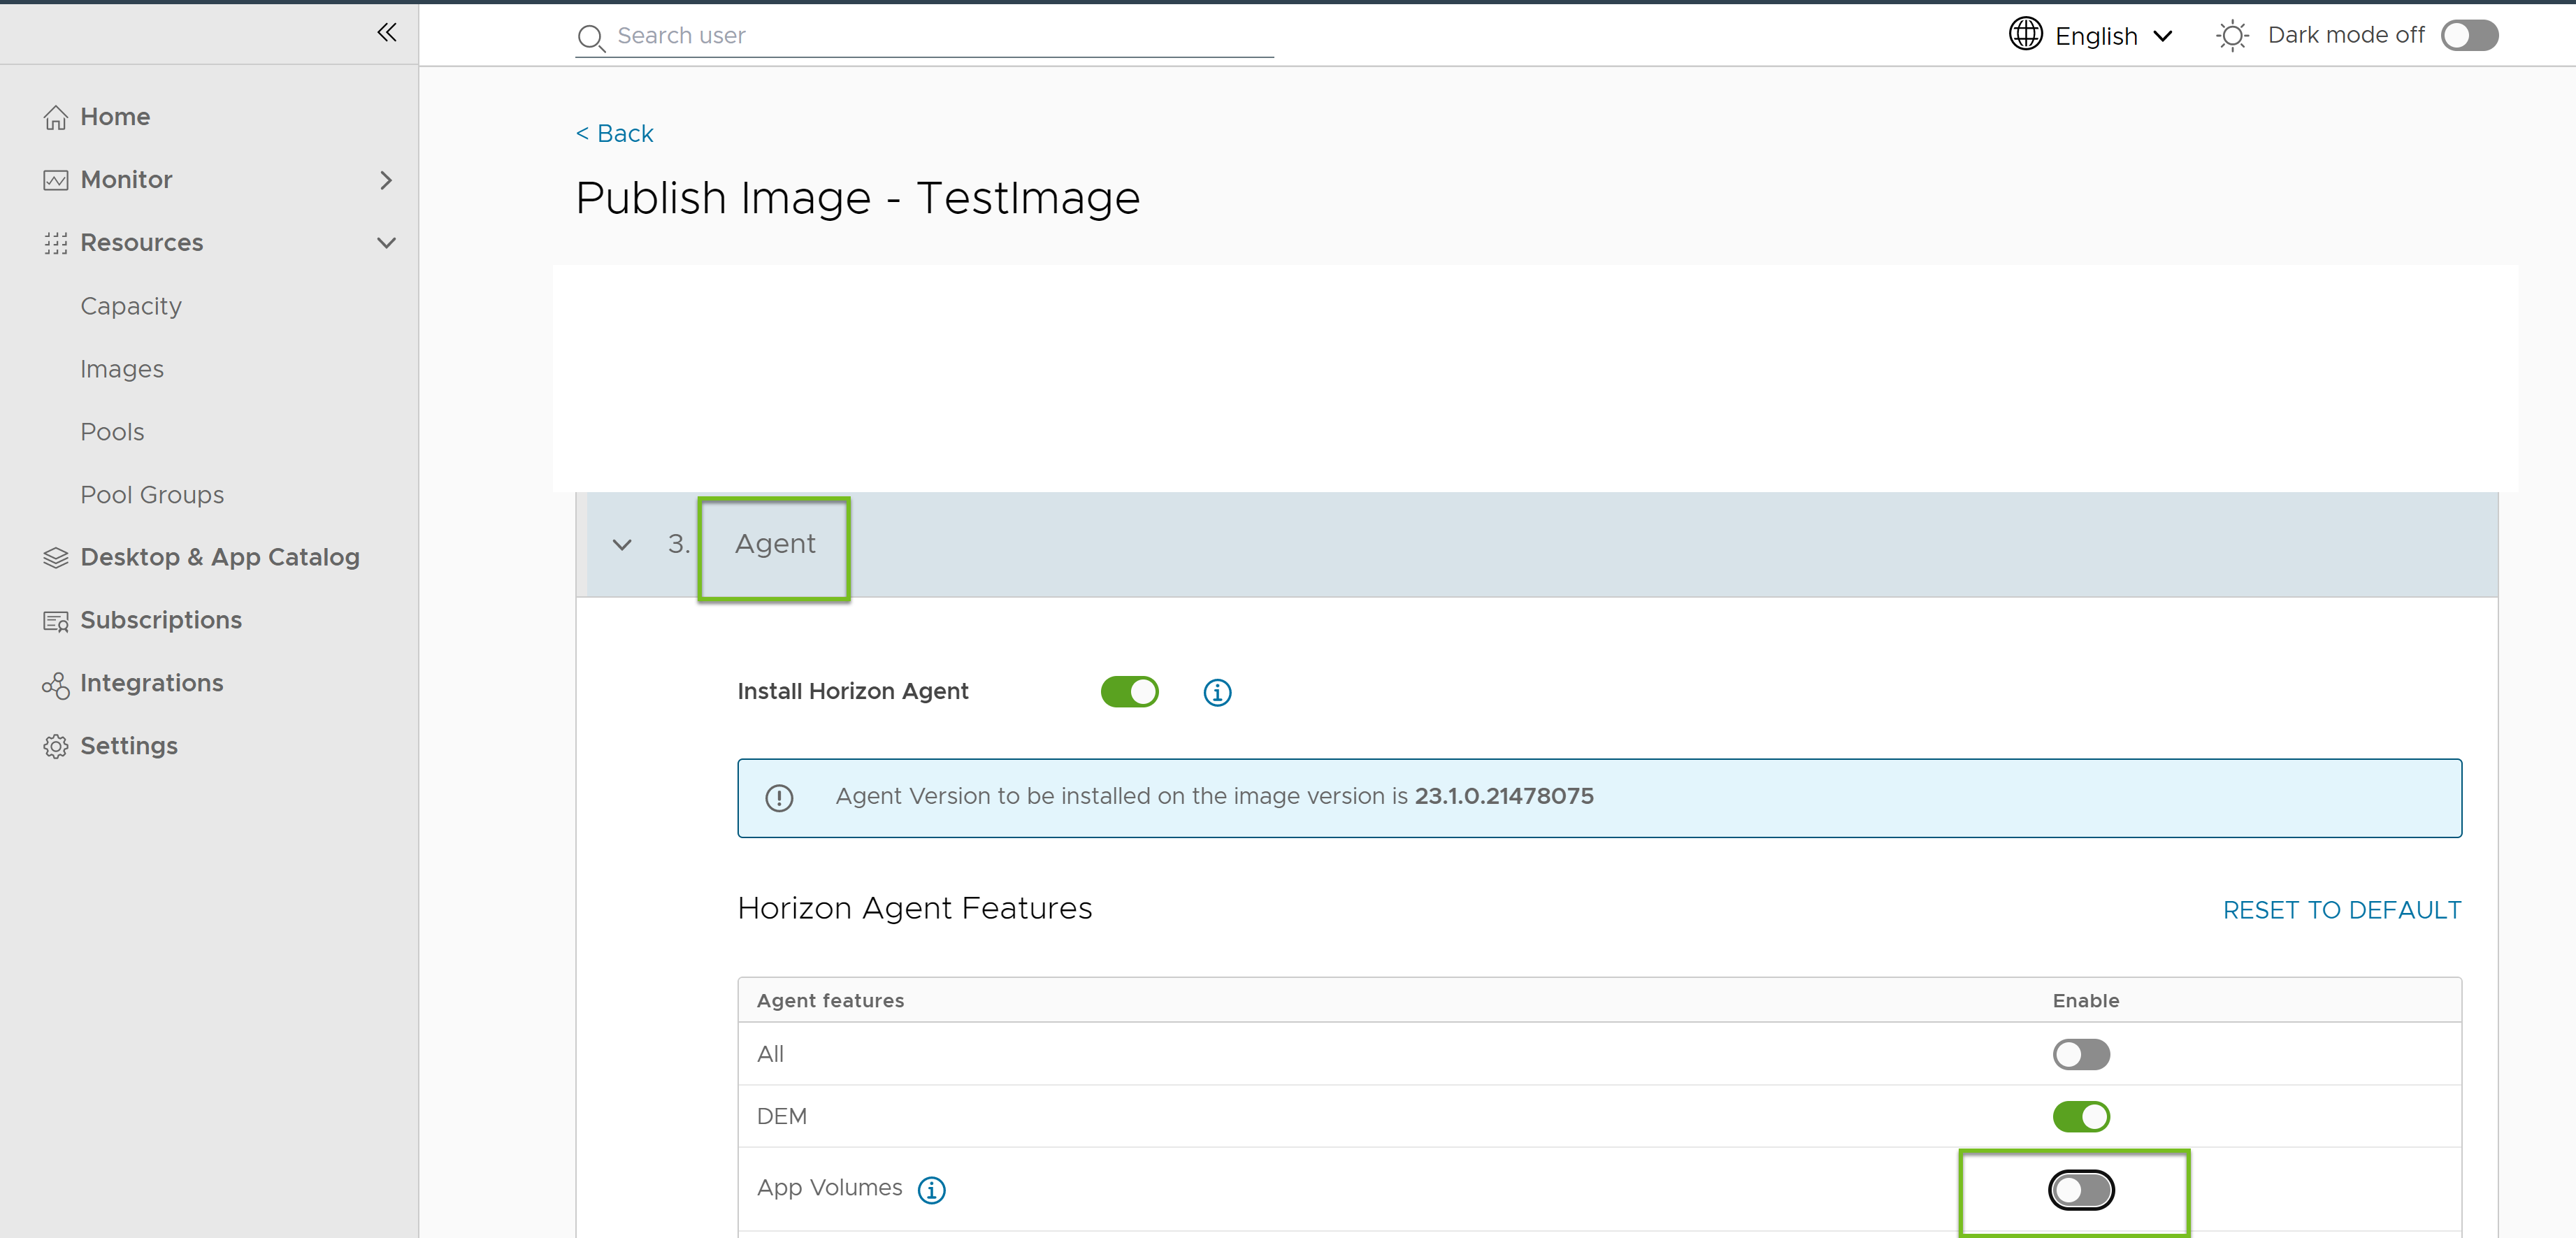
Task: Open Subscriptions page
Action: (161, 621)
